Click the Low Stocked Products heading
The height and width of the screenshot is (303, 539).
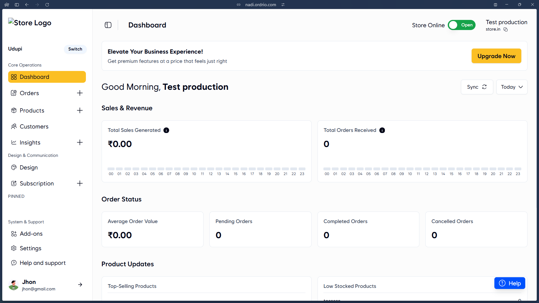(x=350, y=286)
